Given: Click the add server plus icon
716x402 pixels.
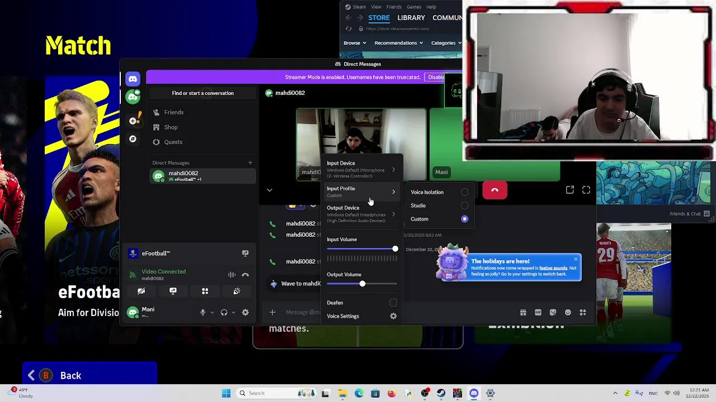Looking at the screenshot, I should click(133, 121).
